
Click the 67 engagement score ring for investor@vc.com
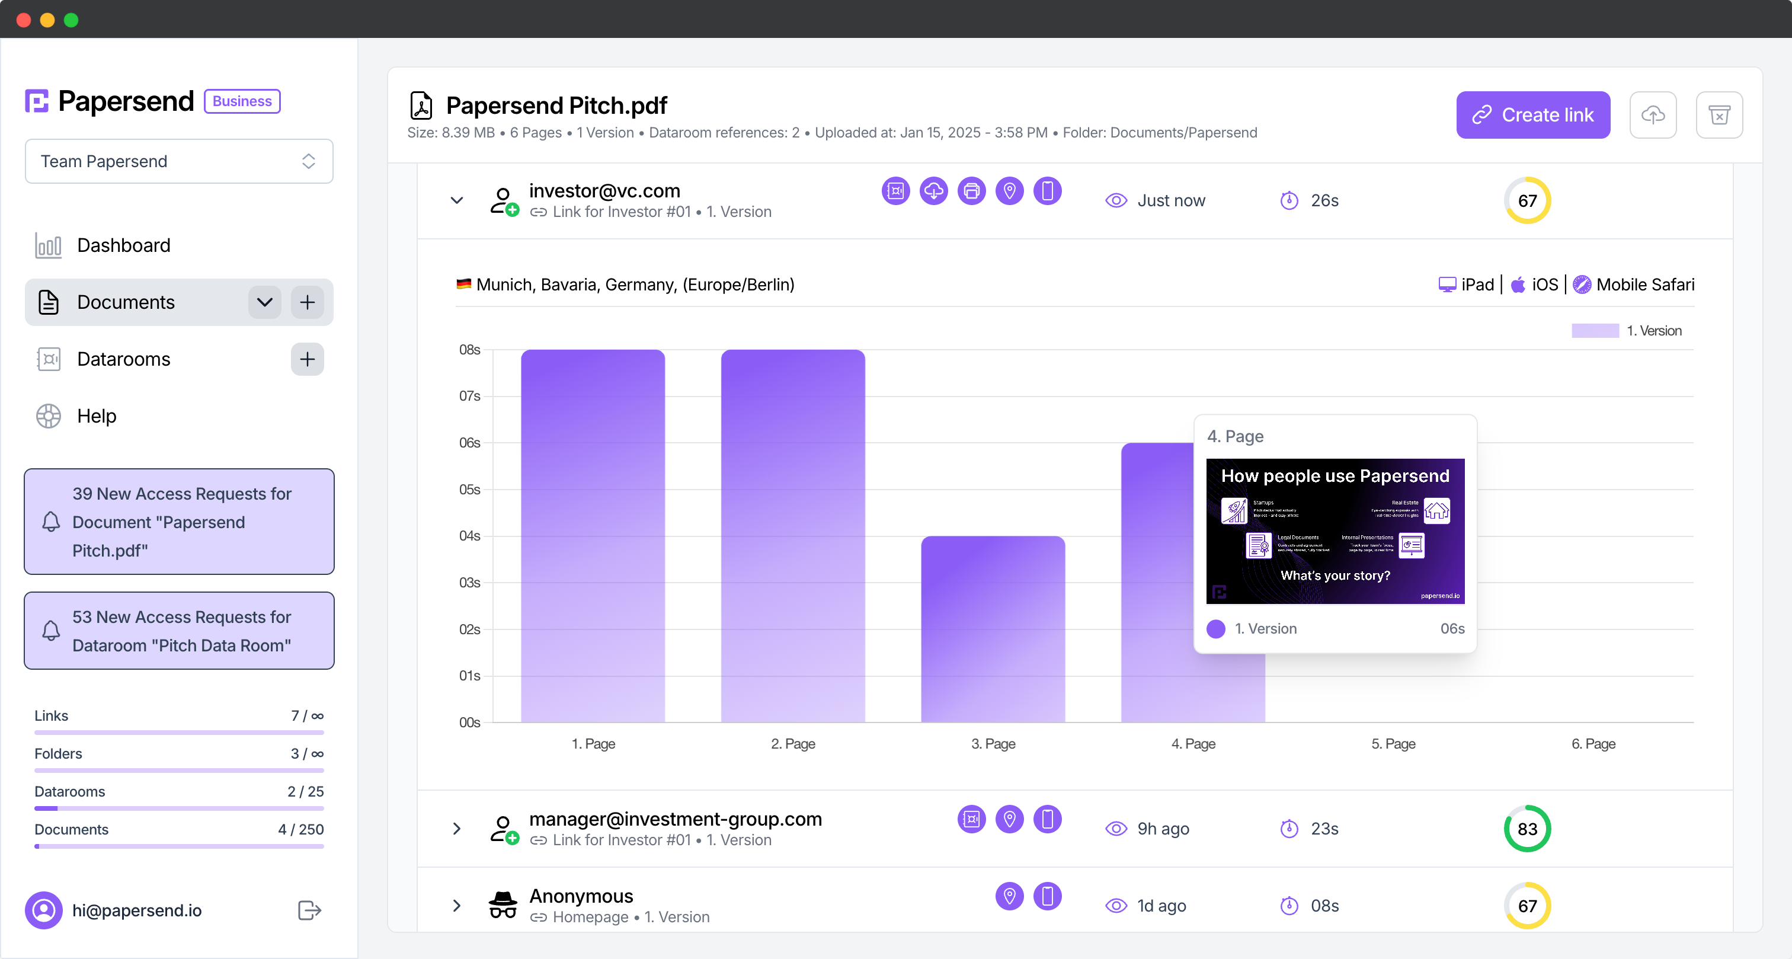point(1528,200)
